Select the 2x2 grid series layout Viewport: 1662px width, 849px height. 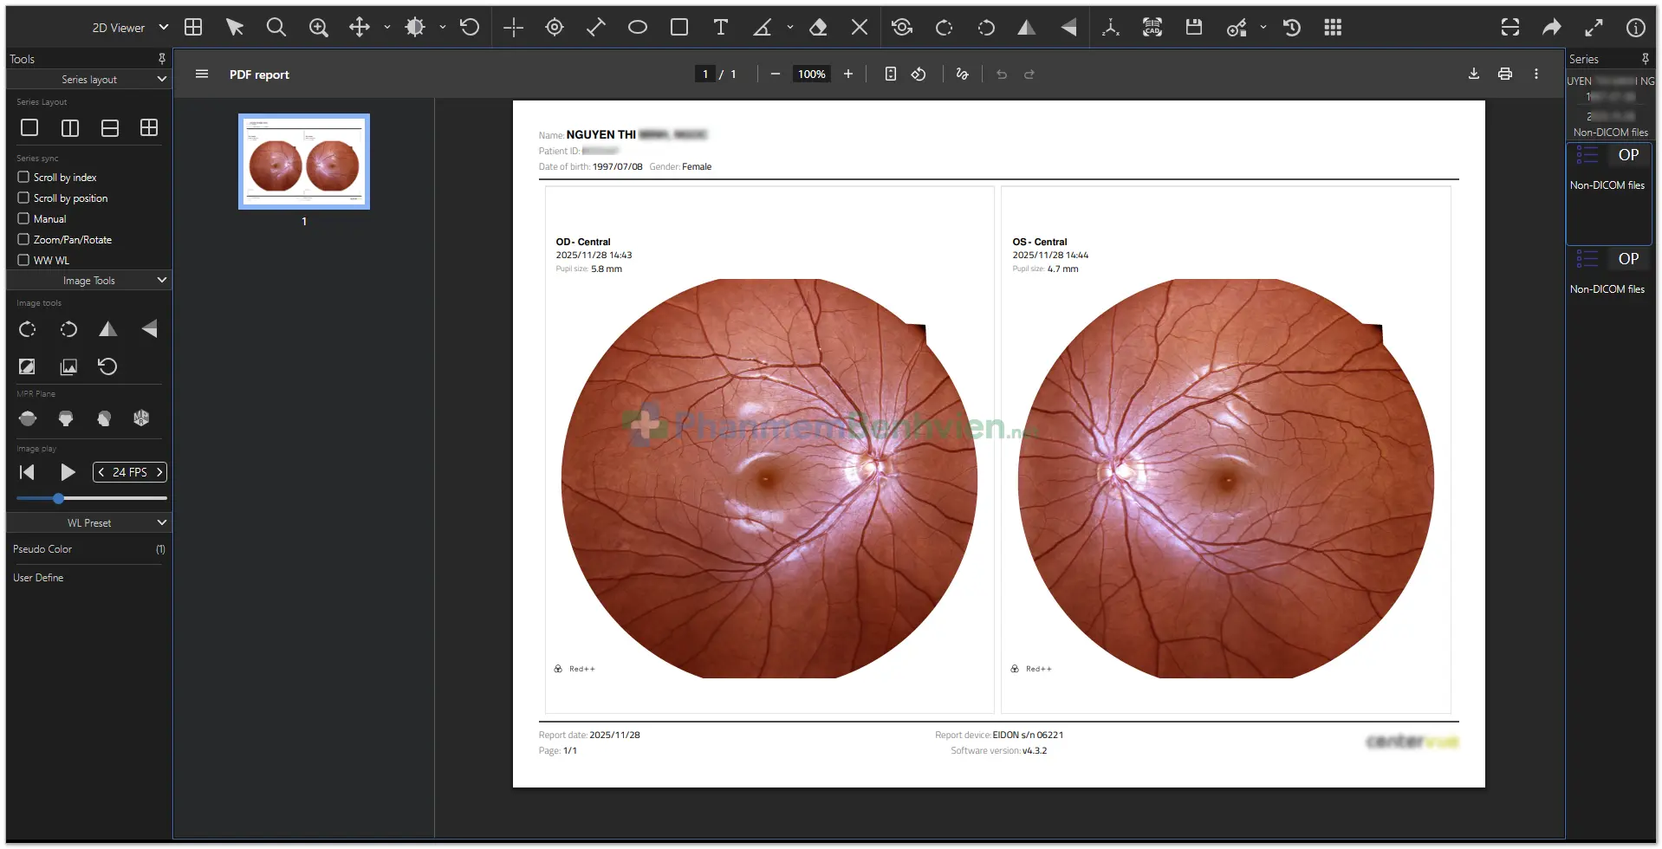coord(149,128)
